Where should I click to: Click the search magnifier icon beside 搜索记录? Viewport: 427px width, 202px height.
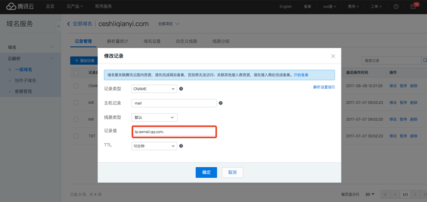coord(425,61)
